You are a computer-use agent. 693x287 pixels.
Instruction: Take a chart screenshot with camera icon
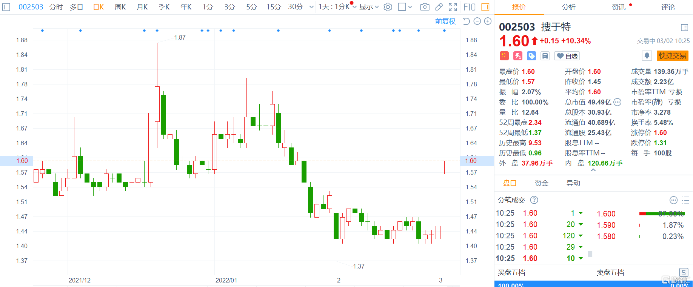[425, 7]
